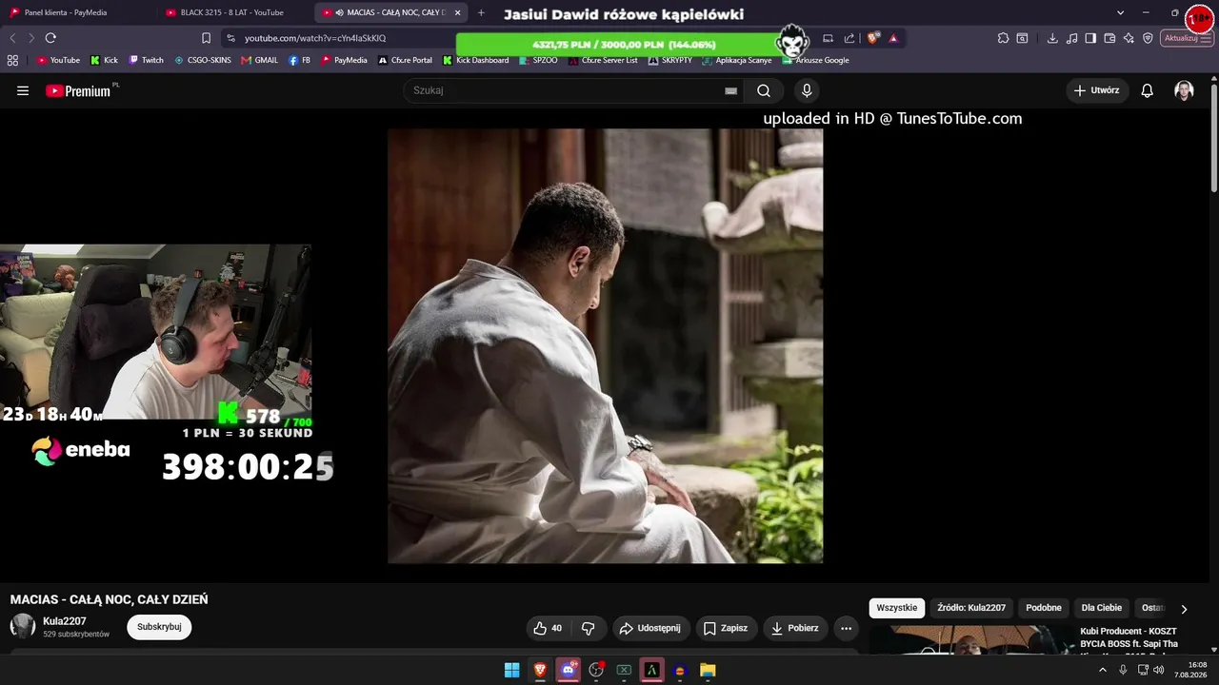Open the Kula2207 channel name link
The image size is (1219, 685).
pos(65,621)
